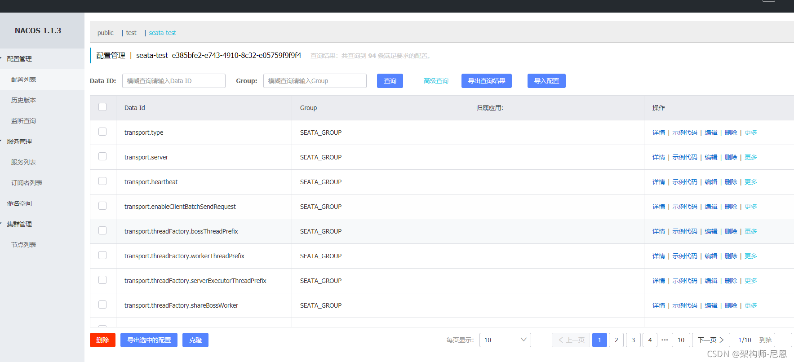The height and width of the screenshot is (362, 794).
Task: Click 编辑 for transport.enableClientBatchSendRequest row
Action: [710, 207]
